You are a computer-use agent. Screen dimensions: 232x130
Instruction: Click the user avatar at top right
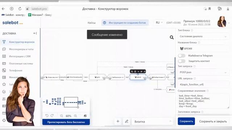tap(221, 22)
